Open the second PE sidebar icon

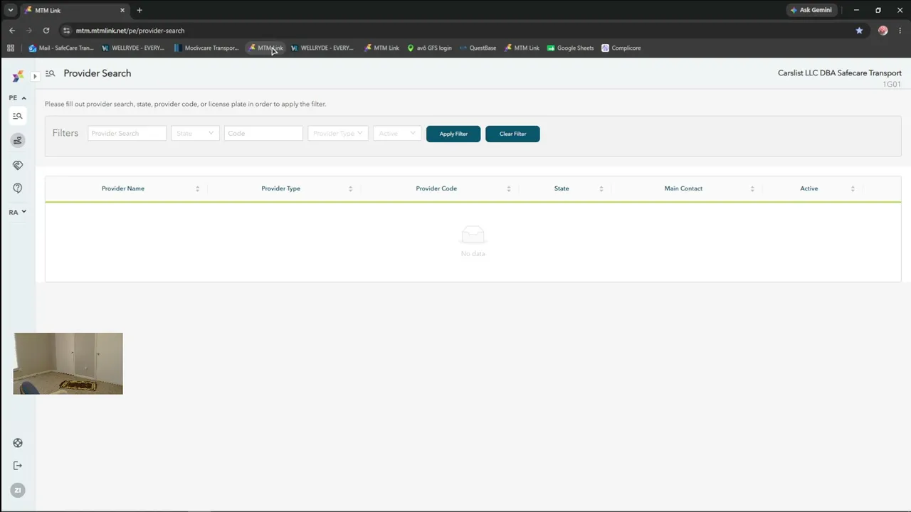[18, 140]
